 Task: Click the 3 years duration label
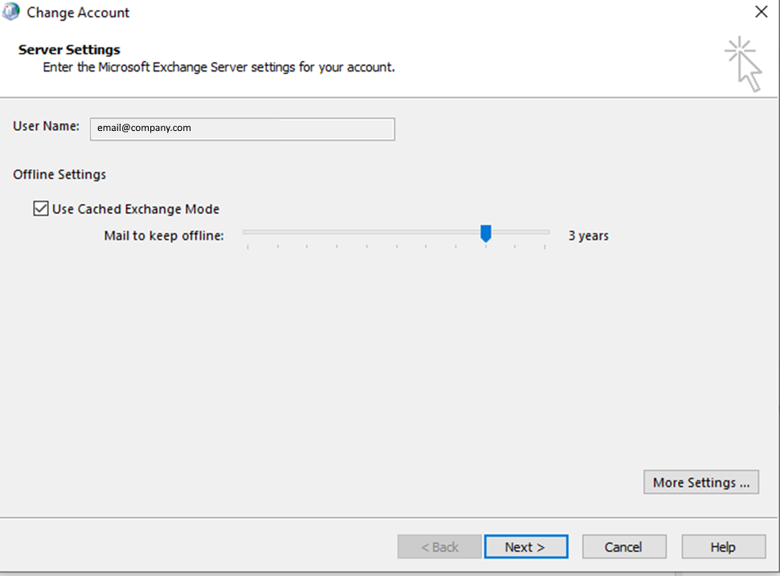pyautogui.click(x=588, y=235)
